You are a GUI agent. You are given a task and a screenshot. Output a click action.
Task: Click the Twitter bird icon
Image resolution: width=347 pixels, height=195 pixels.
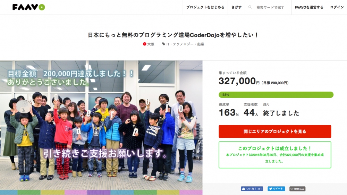coord(270,189)
